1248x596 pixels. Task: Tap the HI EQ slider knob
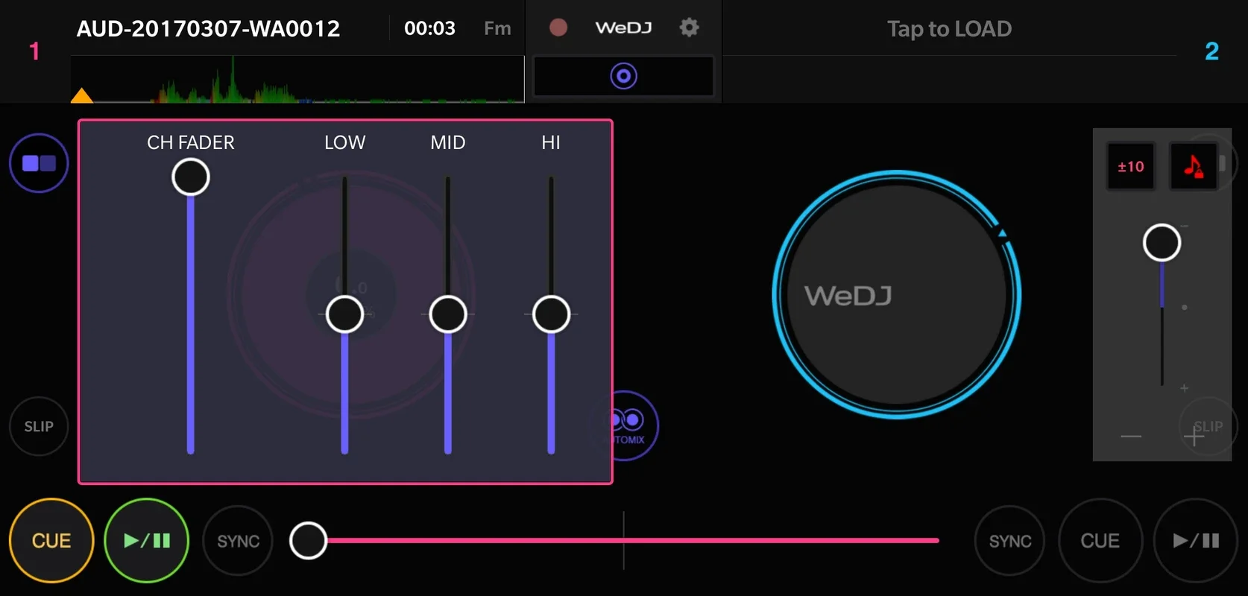(x=551, y=314)
